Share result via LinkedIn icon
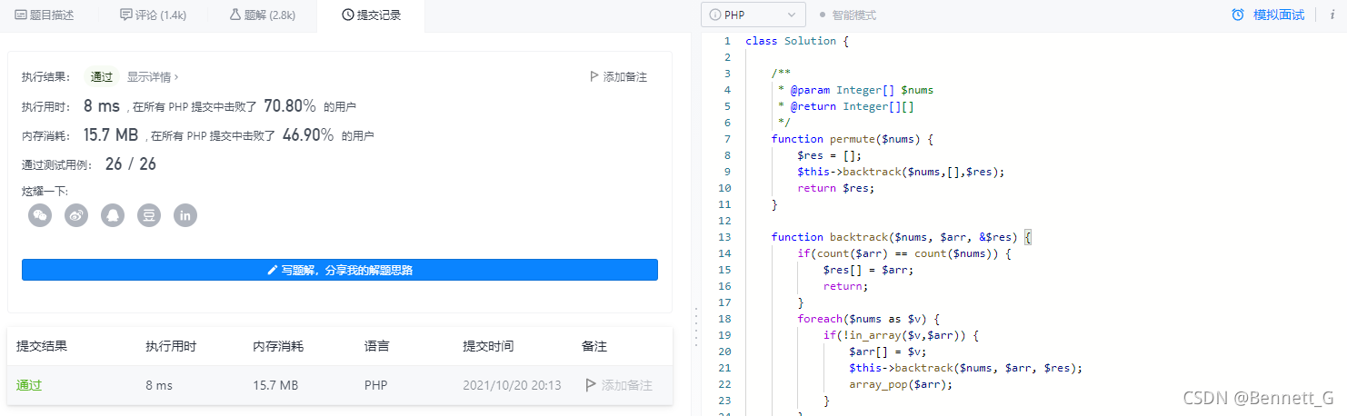This screenshot has height=416, width=1347. [x=185, y=215]
